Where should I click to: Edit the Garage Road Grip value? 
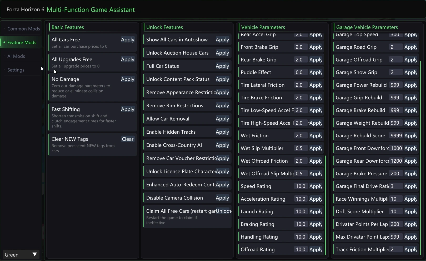click(396, 47)
